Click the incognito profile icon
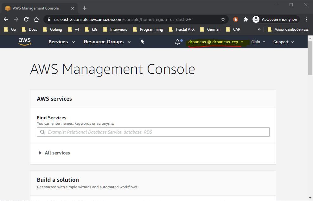 coord(256,19)
